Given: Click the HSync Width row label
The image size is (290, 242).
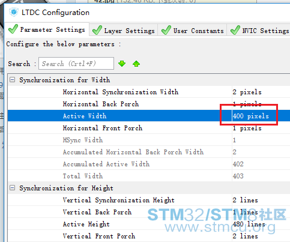Looking at the screenshot, I should tap(83, 140).
